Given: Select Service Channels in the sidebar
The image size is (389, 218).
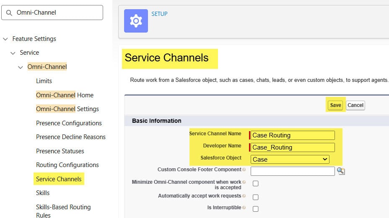Looking at the screenshot, I should point(59,179).
